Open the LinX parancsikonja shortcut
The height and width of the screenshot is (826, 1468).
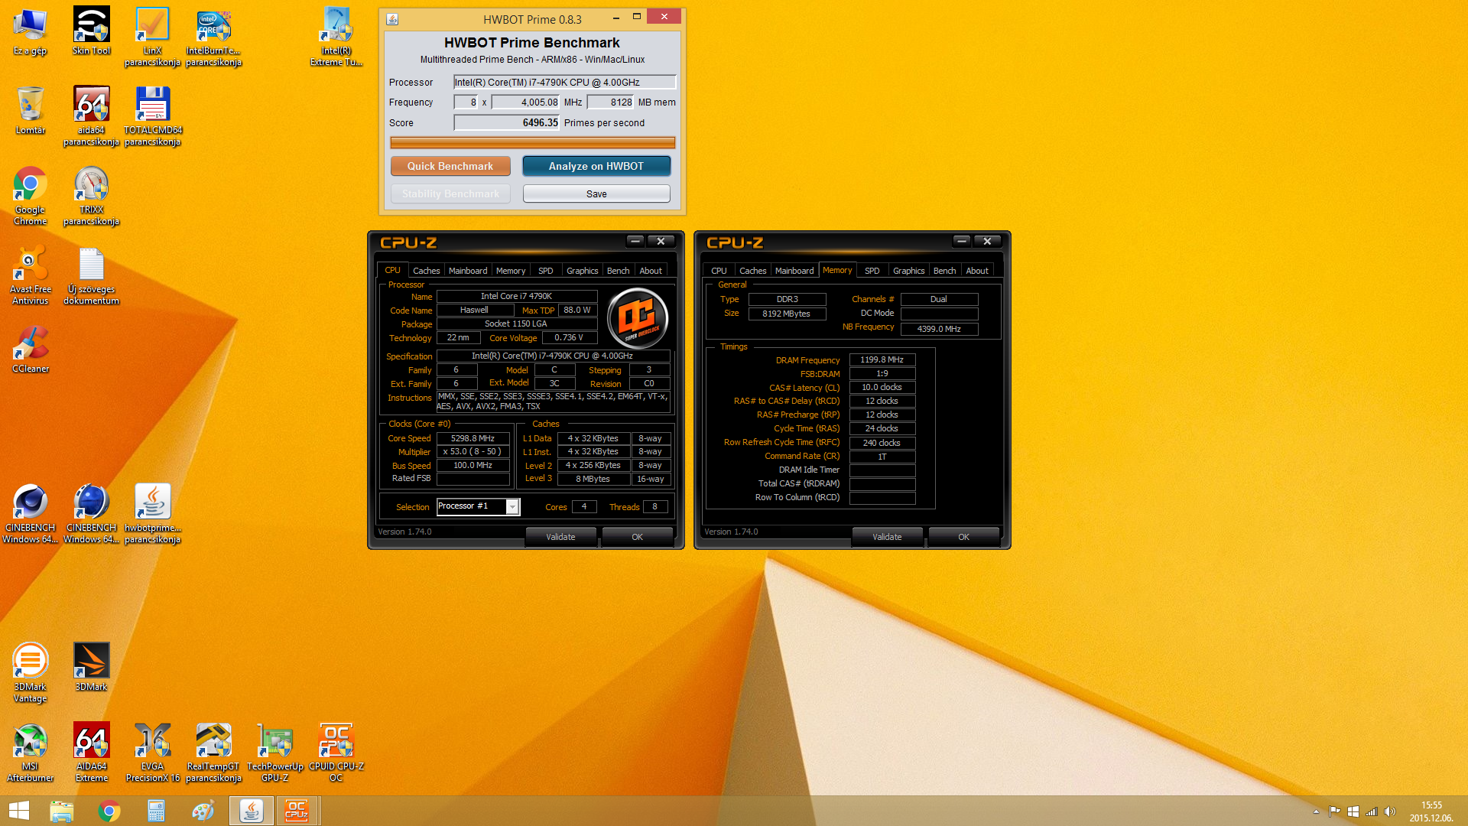click(152, 37)
